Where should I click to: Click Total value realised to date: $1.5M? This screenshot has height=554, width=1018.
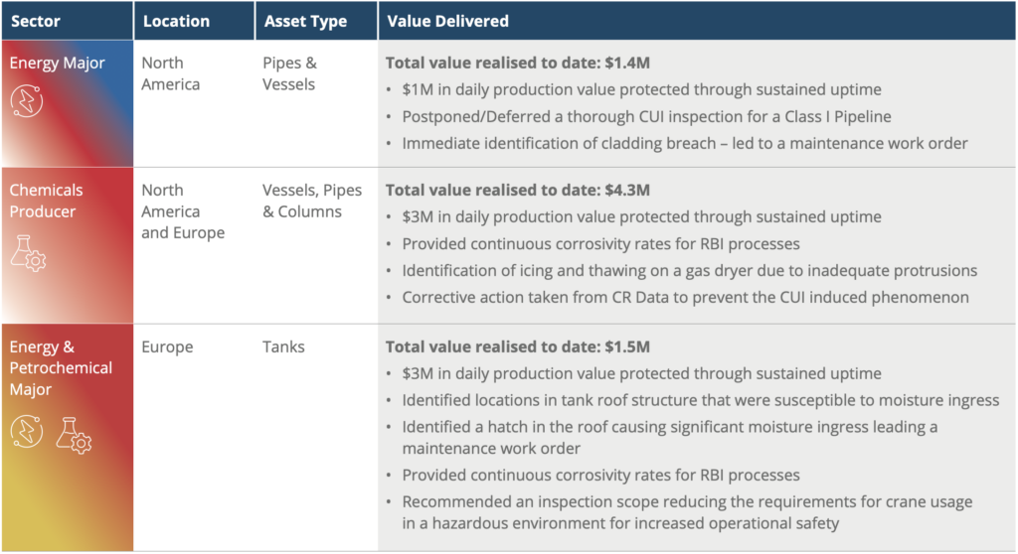(x=517, y=346)
